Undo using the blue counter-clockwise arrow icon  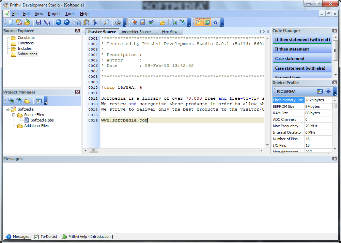tap(59, 22)
